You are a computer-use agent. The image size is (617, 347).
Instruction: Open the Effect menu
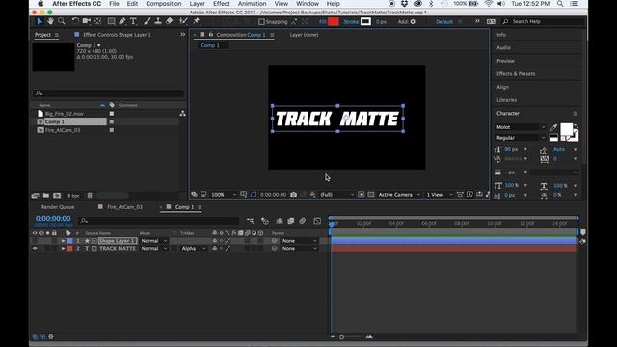(x=222, y=4)
